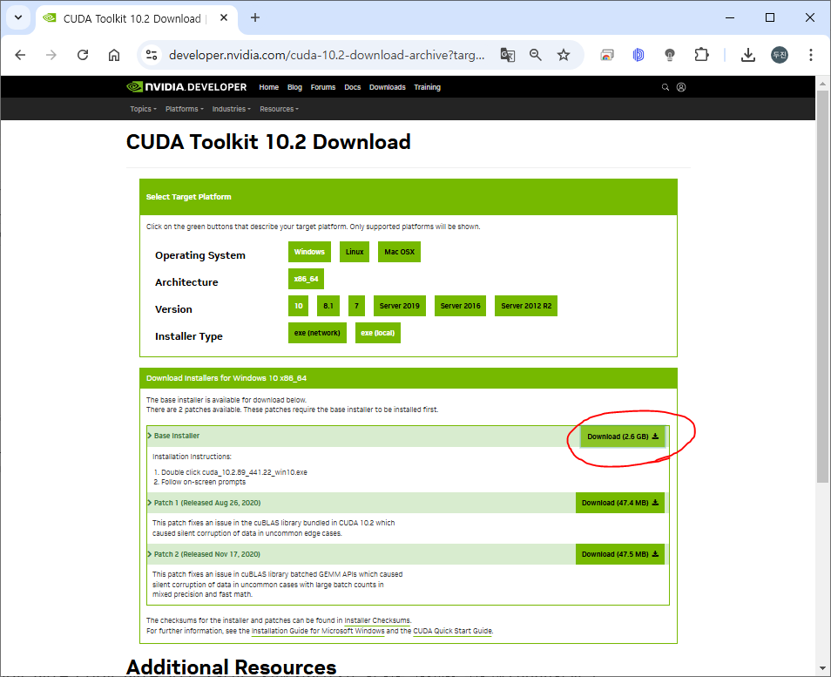
Task: Open the Chrome three-dot menu
Action: 810,55
